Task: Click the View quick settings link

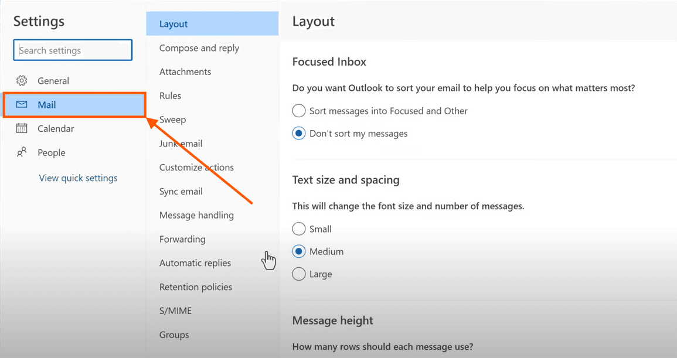Action: coord(79,178)
